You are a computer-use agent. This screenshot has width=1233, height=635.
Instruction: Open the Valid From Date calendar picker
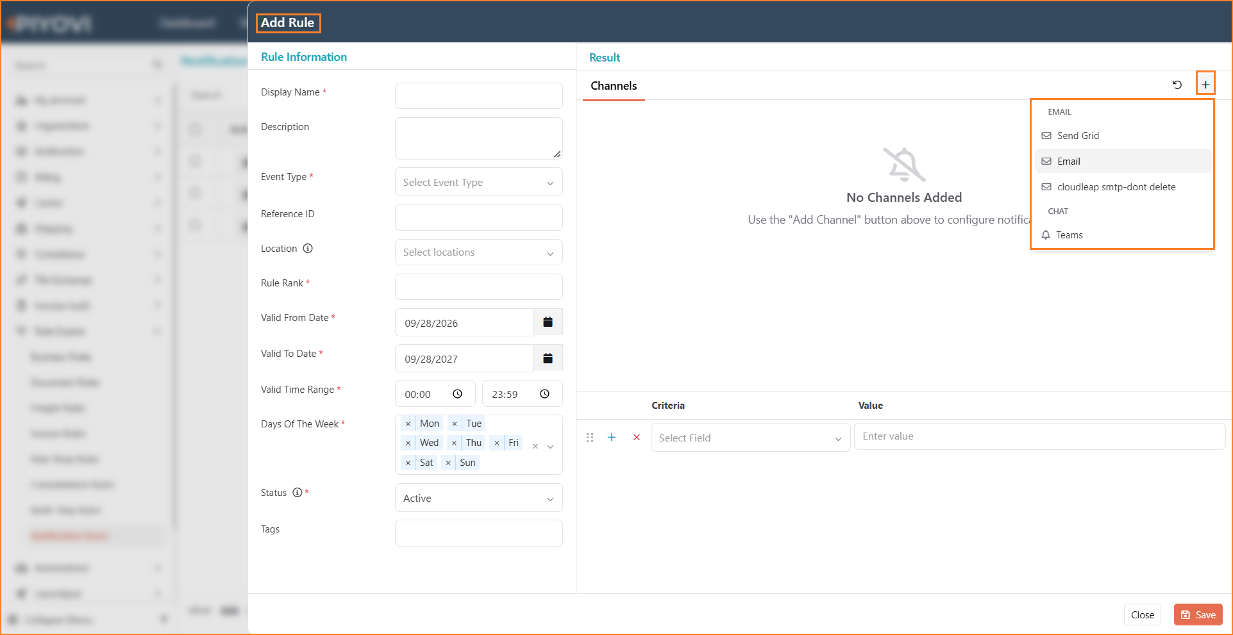tap(548, 322)
